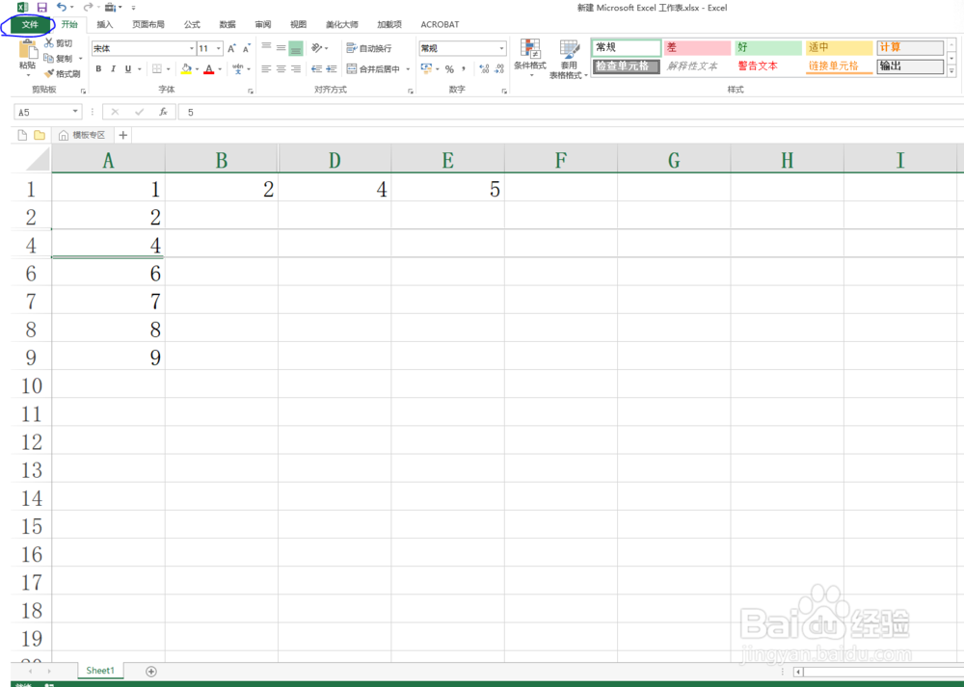The image size is (964, 687).
Task: Click the Redo arrow icon
Action: [88, 8]
